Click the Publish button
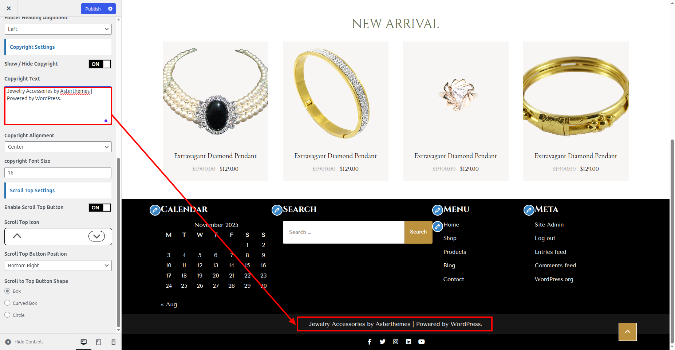 93,9
